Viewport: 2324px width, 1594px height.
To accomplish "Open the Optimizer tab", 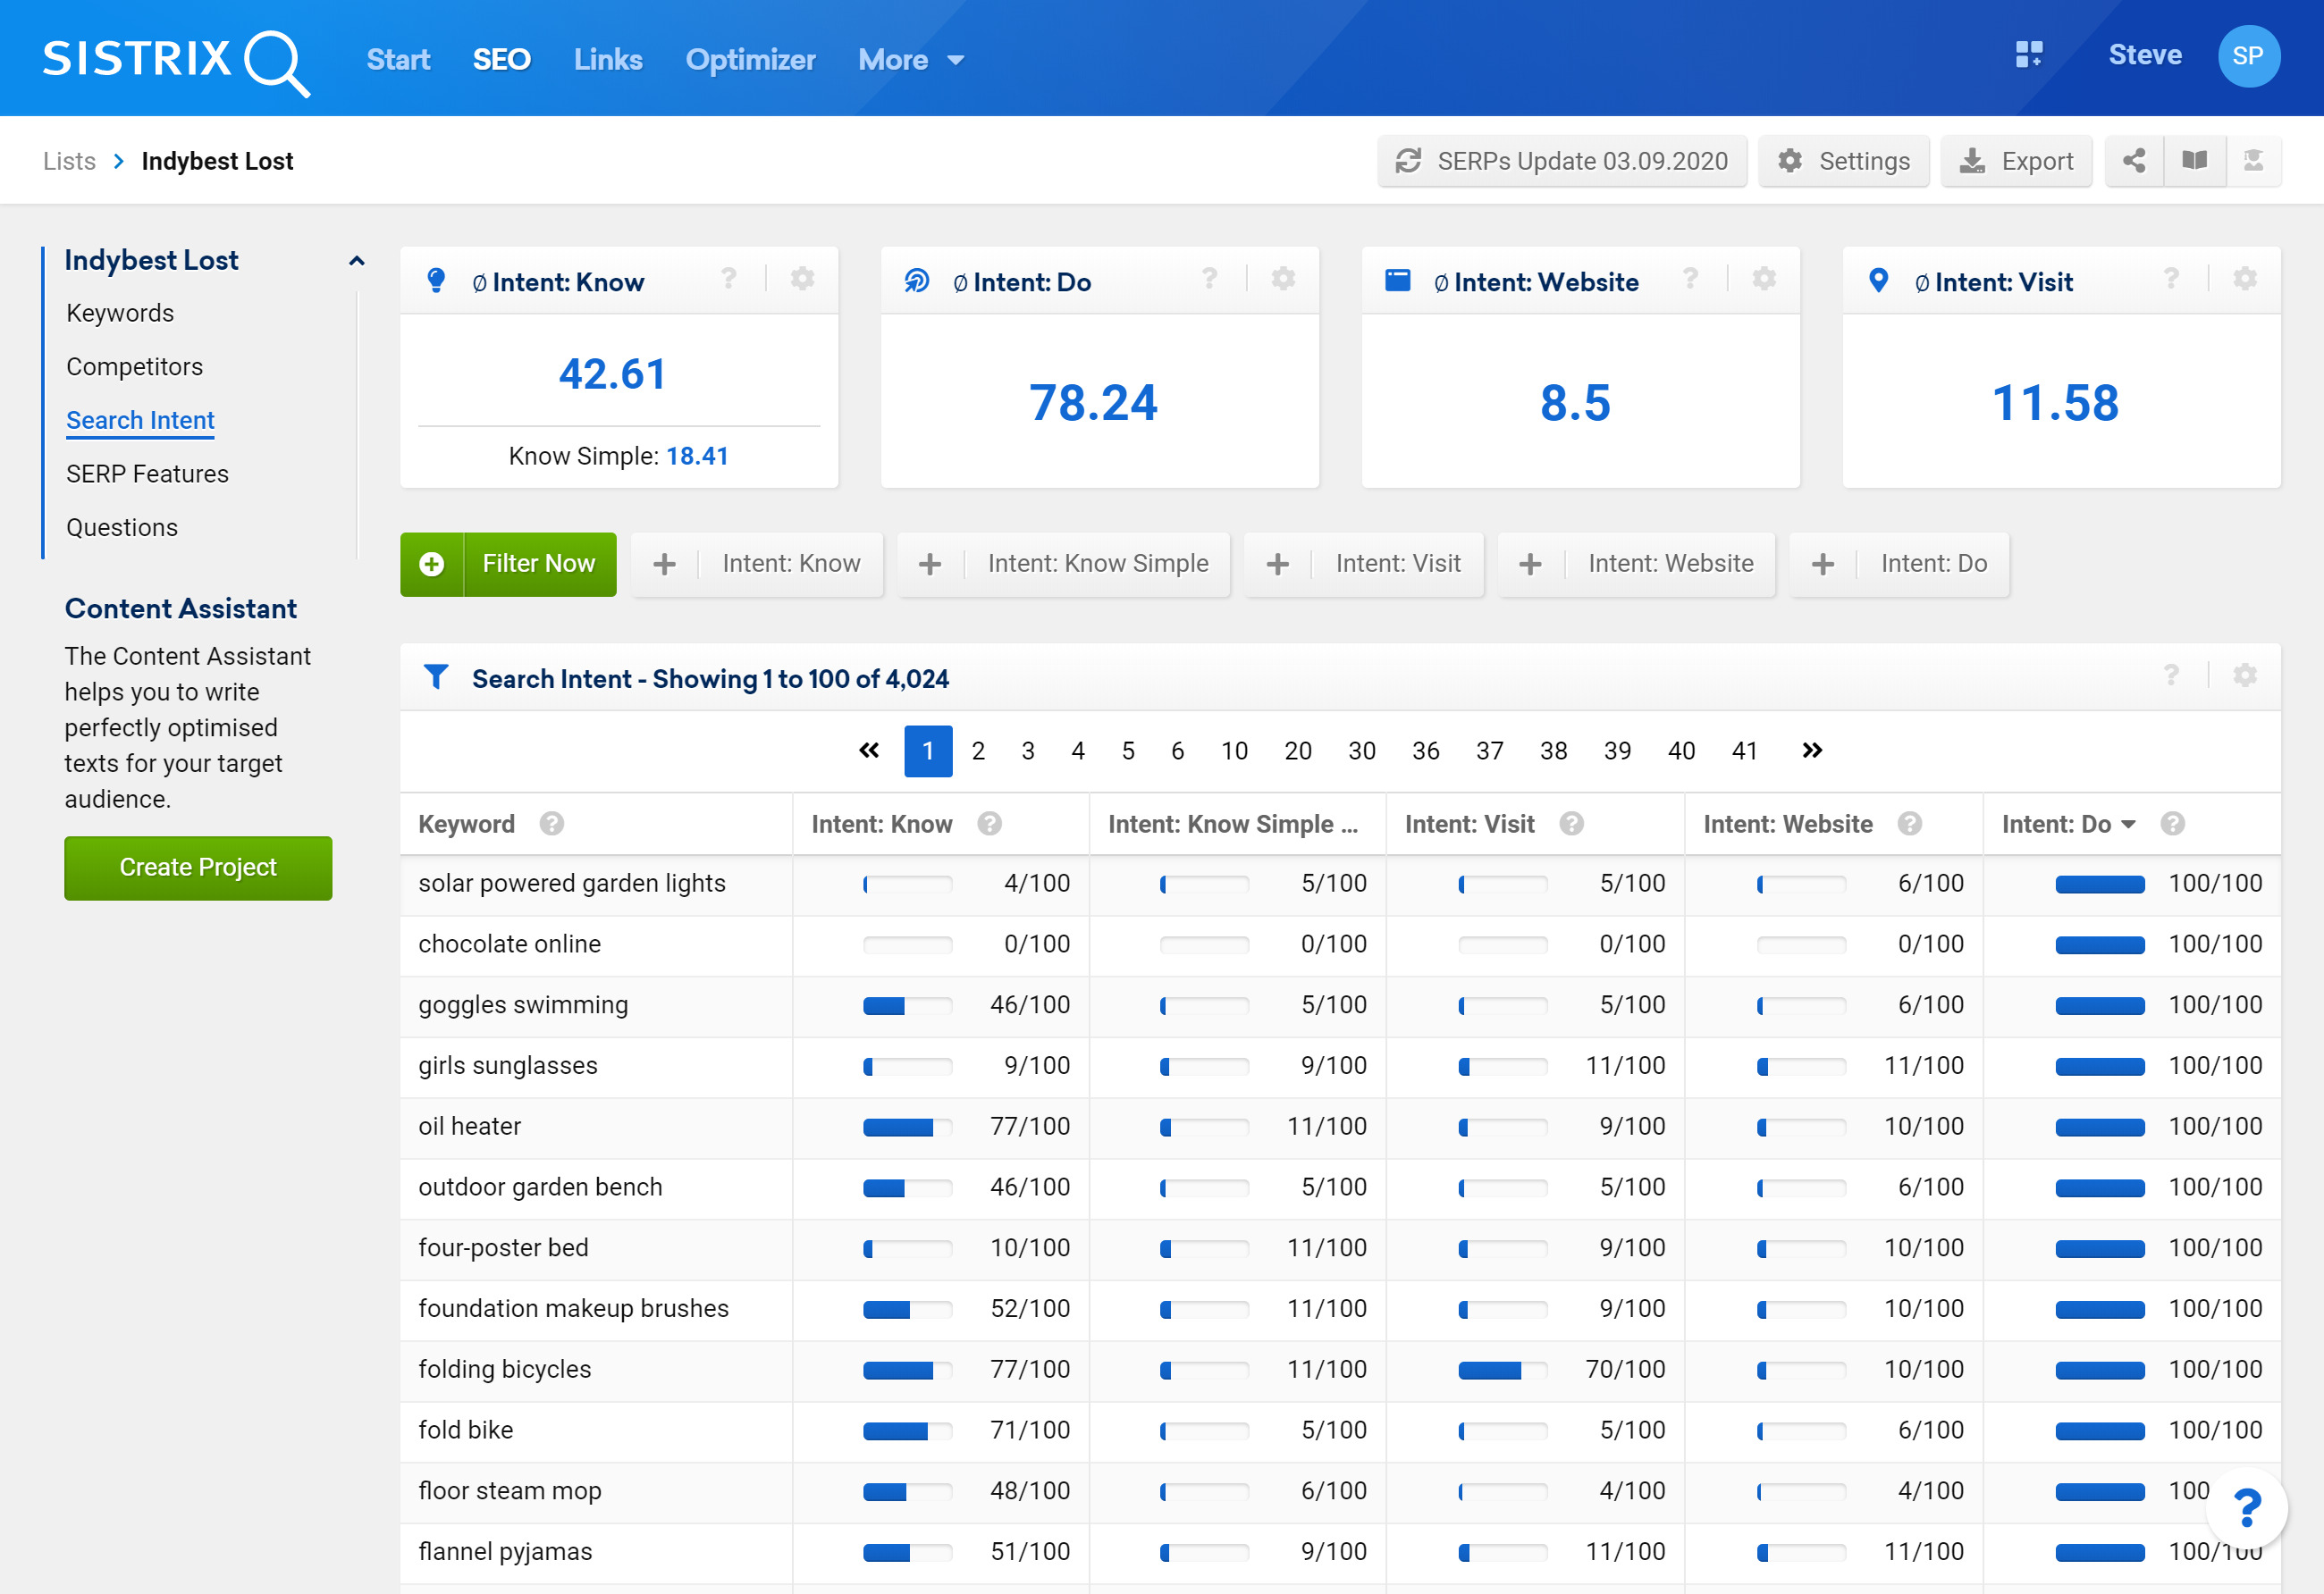I will 750,60.
